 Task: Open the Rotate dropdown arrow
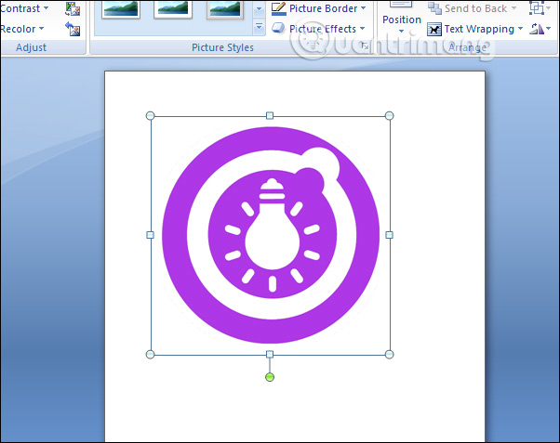(548, 29)
